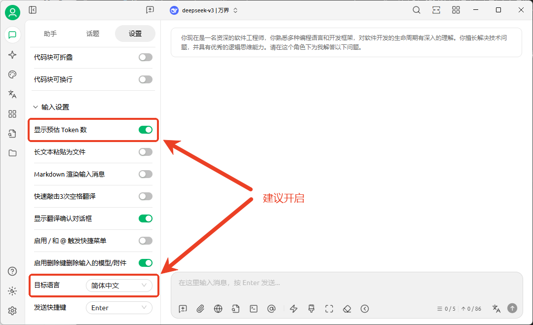Open the 发送快捷键 Enter dropdown

pyautogui.click(x=119, y=308)
